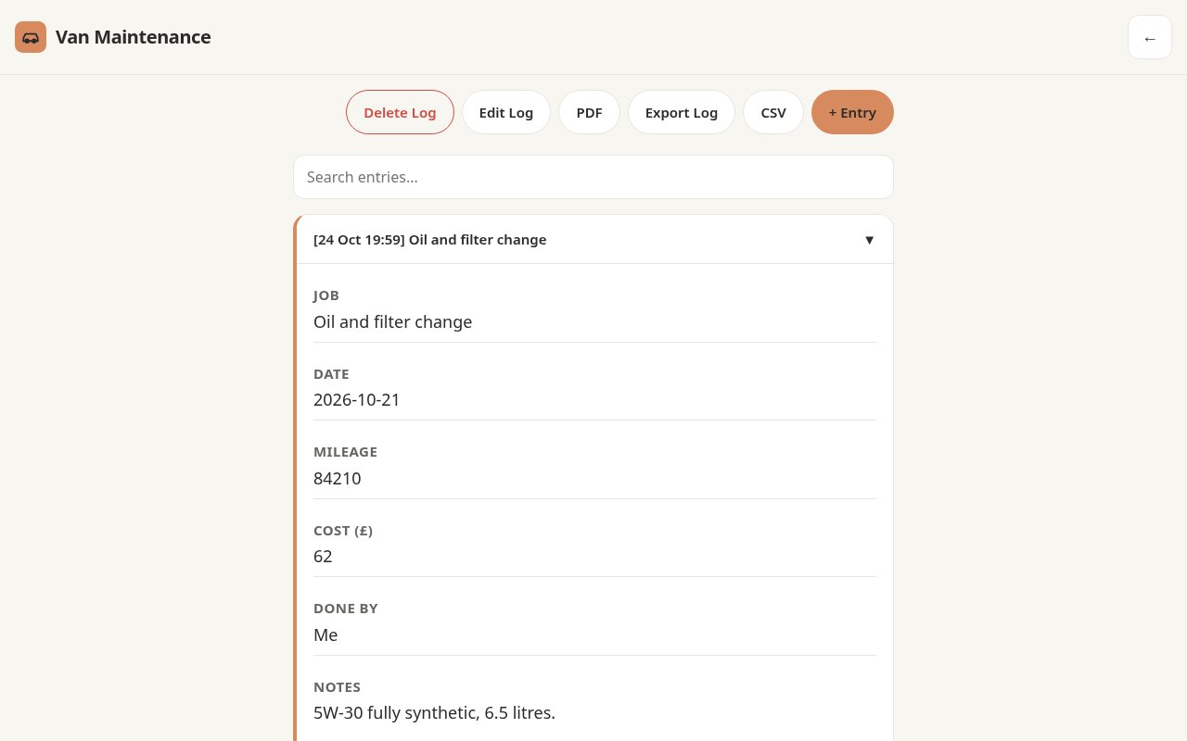The image size is (1187, 741).
Task: Click the COST (£) field label
Action: (343, 531)
